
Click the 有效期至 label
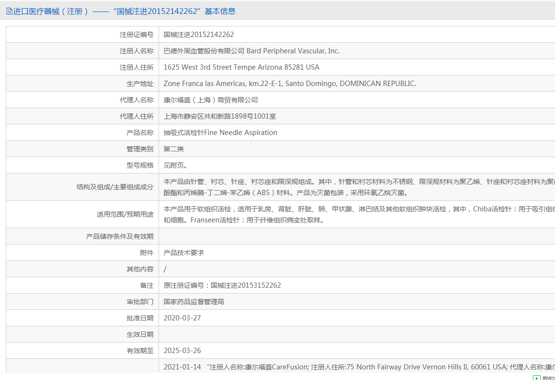pyautogui.click(x=140, y=351)
